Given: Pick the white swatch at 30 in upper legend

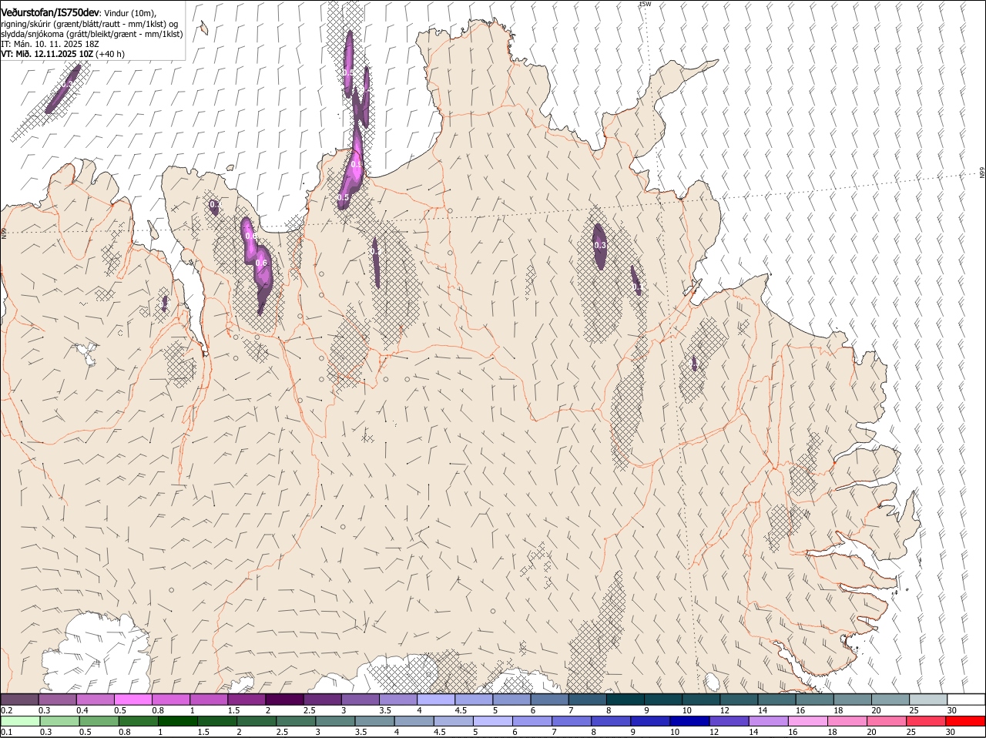Looking at the screenshot, I should [967, 699].
